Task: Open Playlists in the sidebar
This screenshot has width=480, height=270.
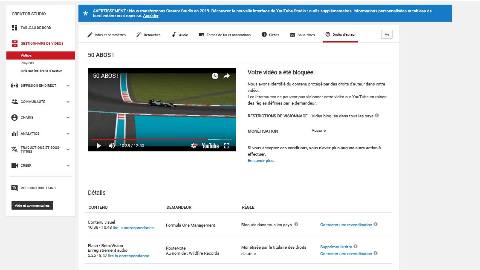Action: point(27,63)
